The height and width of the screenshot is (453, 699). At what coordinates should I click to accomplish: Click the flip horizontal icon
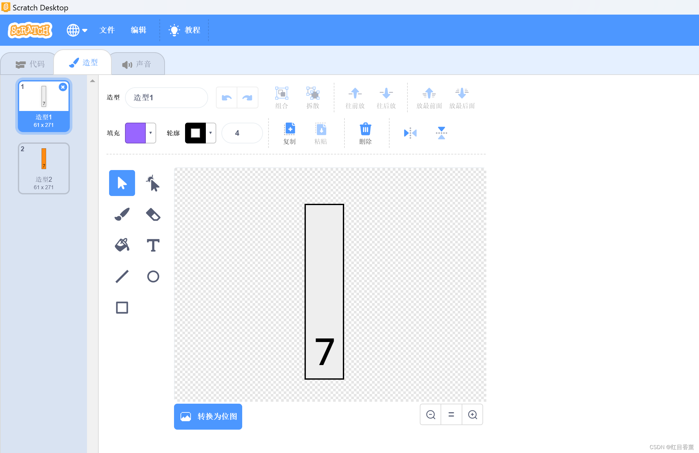(410, 133)
